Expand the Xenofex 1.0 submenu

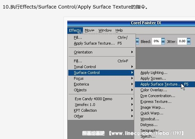[x=101, y=105]
